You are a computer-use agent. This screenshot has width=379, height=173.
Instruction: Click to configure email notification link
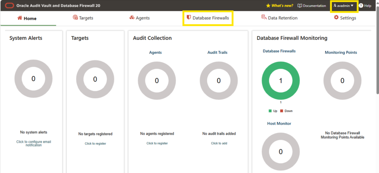pos(34,143)
